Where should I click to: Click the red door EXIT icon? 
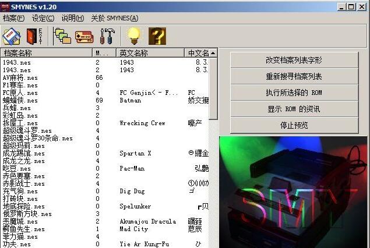(x=34, y=36)
